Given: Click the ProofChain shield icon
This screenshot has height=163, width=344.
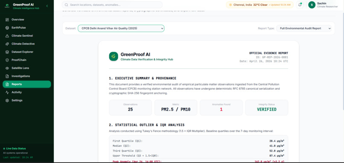Looking at the screenshot, I should tap(7, 60).
